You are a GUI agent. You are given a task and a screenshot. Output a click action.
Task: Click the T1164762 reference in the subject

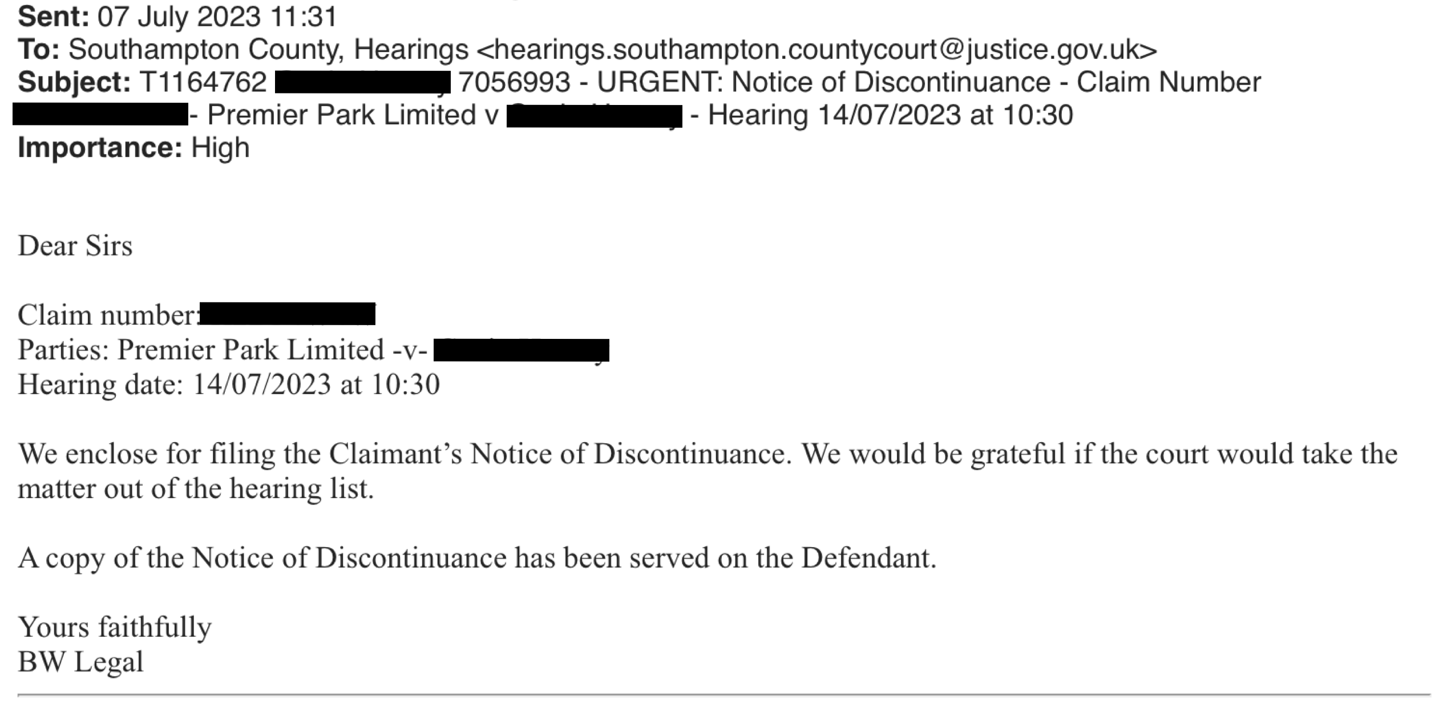pyautogui.click(x=203, y=82)
